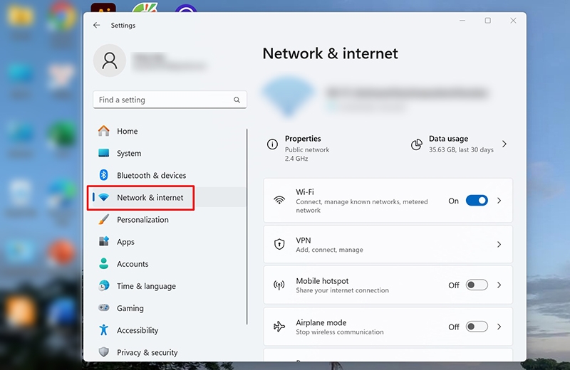The image size is (570, 370).
Task: Open the Wi-Fi settings card
Action: 388,201
